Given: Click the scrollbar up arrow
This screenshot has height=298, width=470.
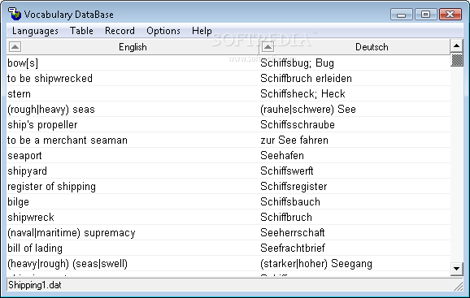Looking at the screenshot, I should click(x=456, y=45).
